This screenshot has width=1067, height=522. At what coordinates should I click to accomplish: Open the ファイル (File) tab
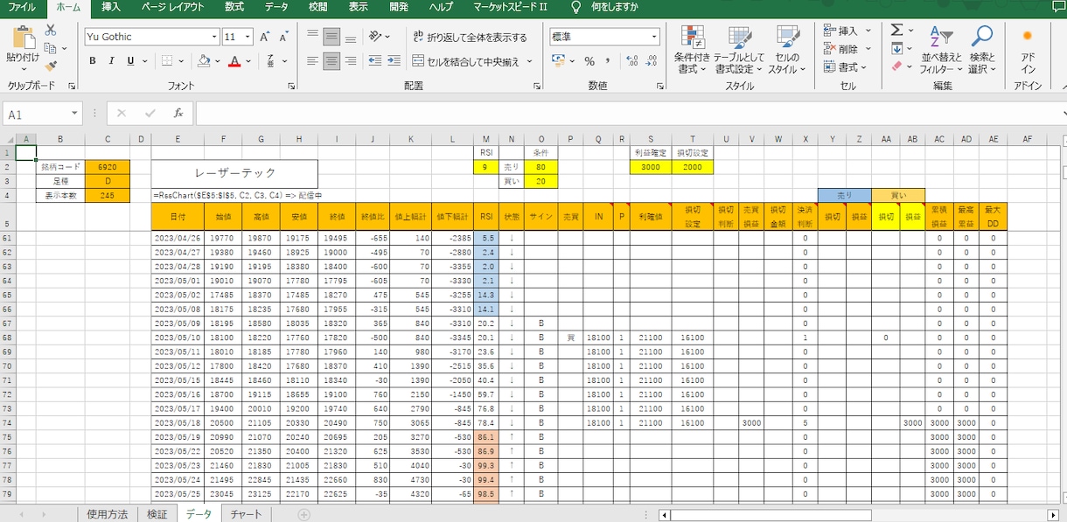(22, 7)
